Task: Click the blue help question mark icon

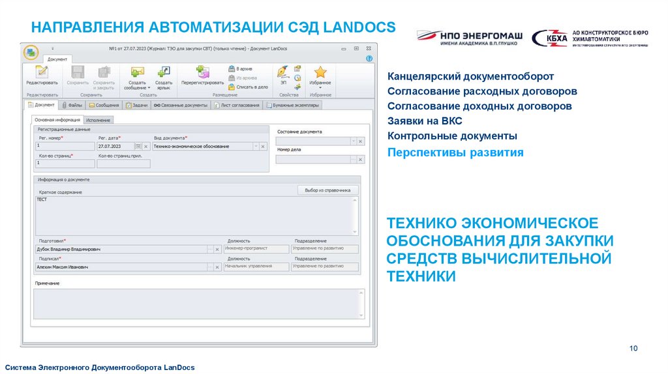Action: (369, 59)
